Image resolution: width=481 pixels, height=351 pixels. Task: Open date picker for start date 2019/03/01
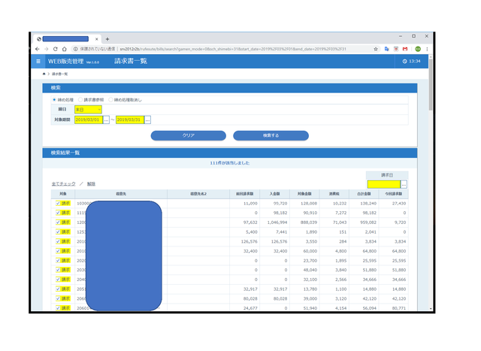[x=106, y=120]
